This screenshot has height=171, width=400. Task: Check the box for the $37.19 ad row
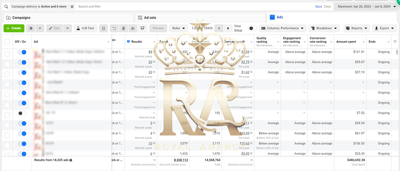pos(7,74)
